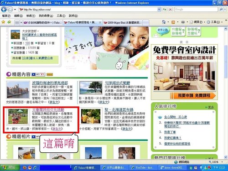228x171 pixels.
Task: Click the 新手上路 cloud bubble icon
Action: click(163, 31)
